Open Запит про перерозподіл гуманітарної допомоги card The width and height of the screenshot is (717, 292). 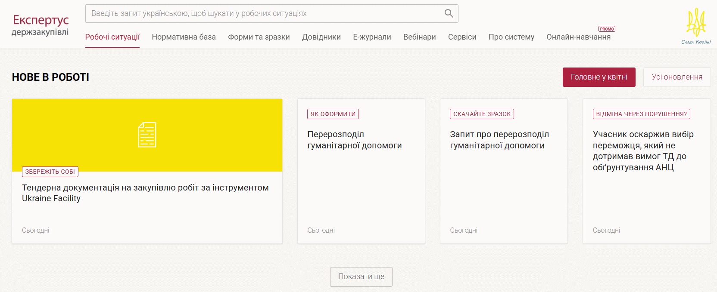[499, 140]
